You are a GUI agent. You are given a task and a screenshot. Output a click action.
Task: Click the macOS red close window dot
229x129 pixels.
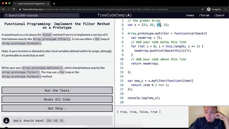[3, 3]
